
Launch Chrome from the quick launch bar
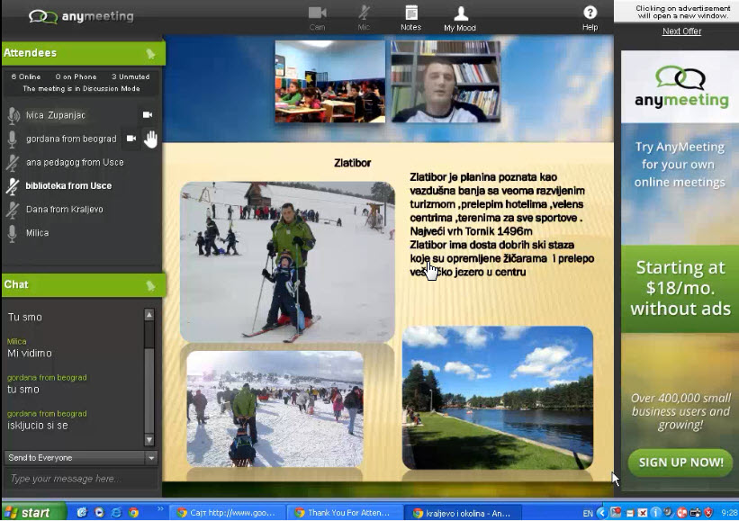(133, 512)
